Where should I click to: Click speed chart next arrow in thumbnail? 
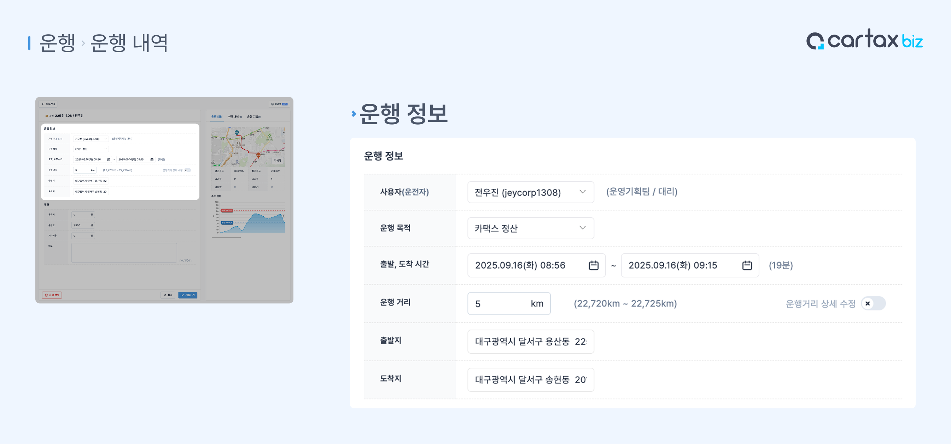coord(284,216)
